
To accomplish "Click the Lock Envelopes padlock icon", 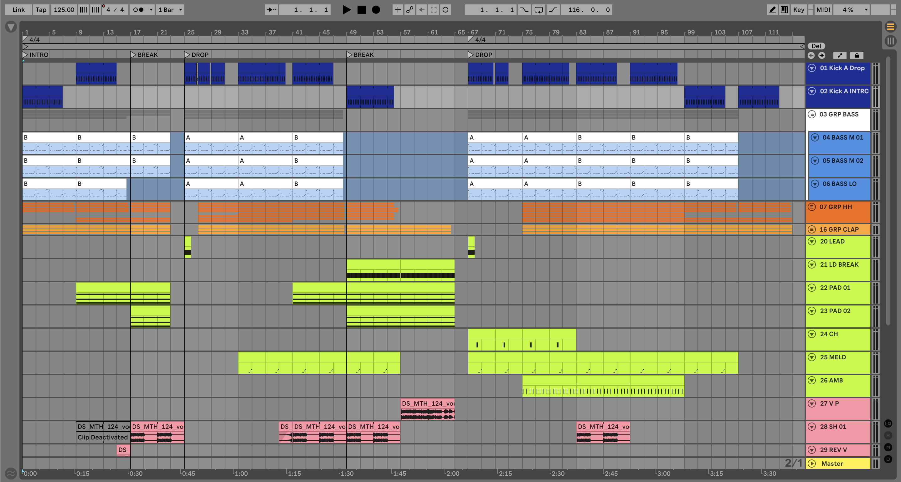I will click(x=857, y=55).
